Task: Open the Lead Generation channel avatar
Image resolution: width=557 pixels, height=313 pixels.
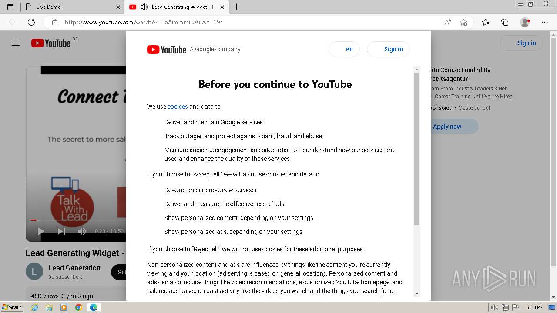Action: point(34,272)
